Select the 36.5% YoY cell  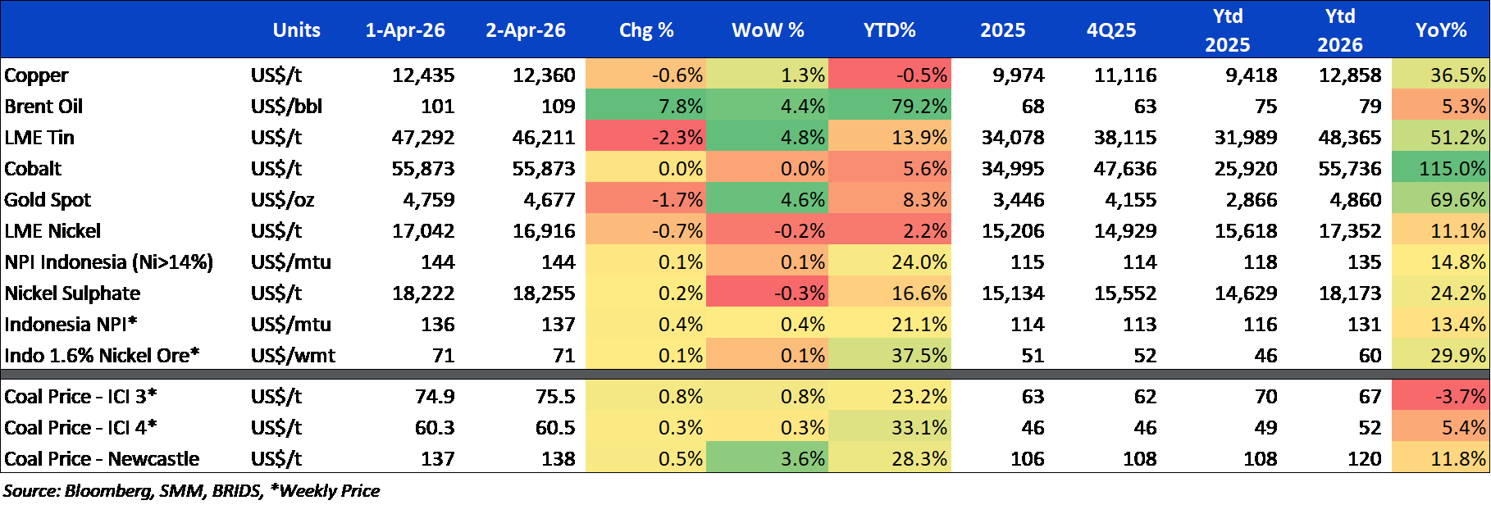tap(1441, 75)
